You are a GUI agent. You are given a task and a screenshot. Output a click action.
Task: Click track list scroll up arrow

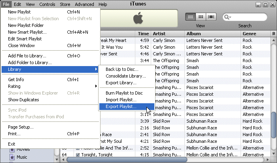pos(273,40)
